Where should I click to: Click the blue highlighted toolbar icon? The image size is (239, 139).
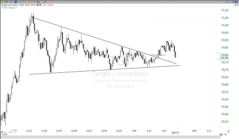(234, 2)
